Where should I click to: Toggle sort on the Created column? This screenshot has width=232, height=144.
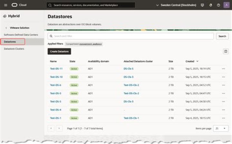tap(192, 61)
